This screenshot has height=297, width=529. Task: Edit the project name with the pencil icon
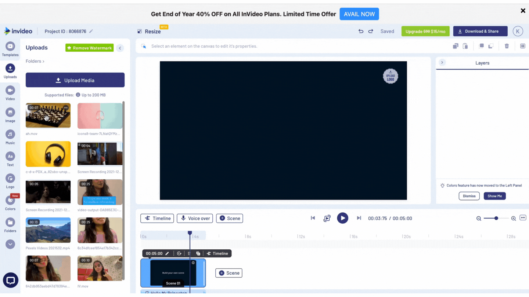(x=91, y=32)
